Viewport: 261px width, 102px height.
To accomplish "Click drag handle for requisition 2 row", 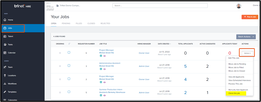I will 60,80.
